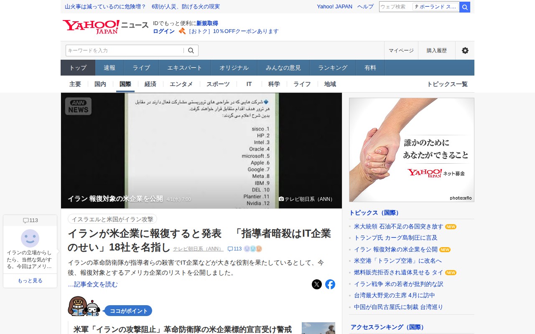Select the スポーツ category
This screenshot has height=334, width=535.
pos(218,84)
